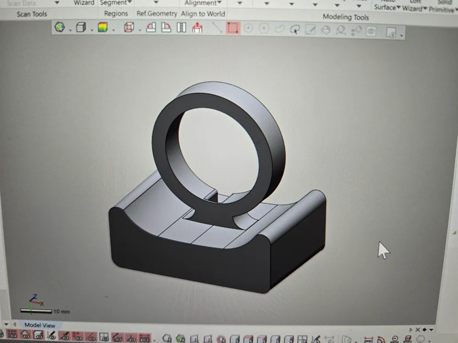Expand the Surface dropdown arrow

click(x=398, y=7)
